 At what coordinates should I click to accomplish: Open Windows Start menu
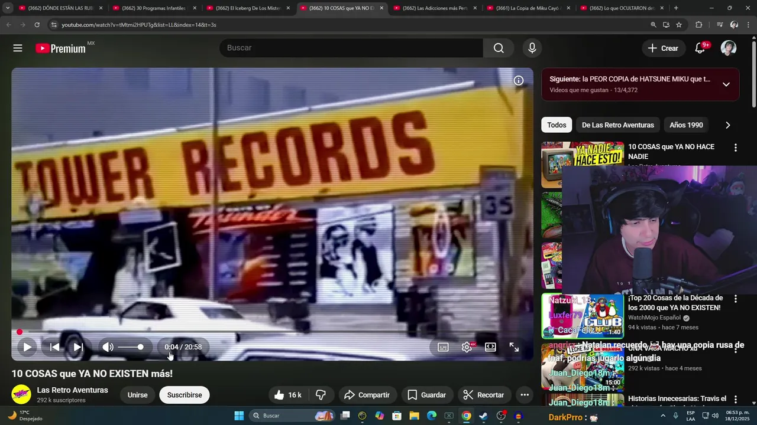point(239,416)
